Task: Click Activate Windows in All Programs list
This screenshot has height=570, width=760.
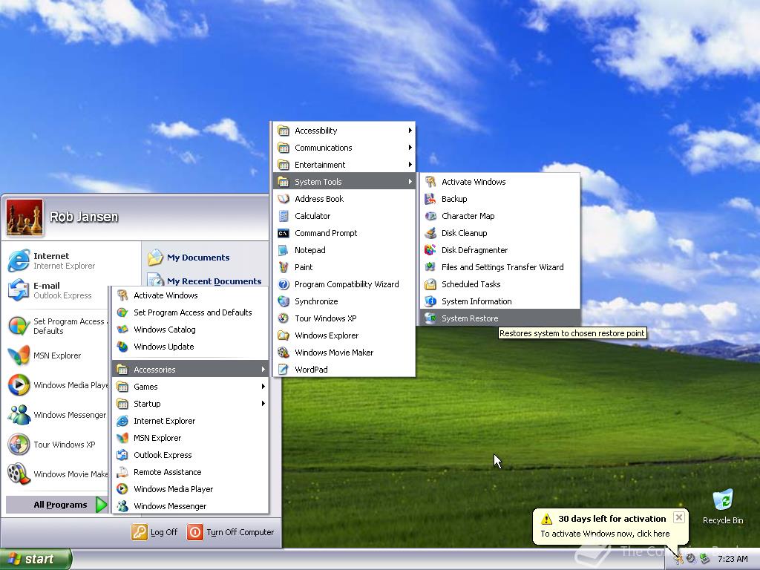Action: (191, 295)
